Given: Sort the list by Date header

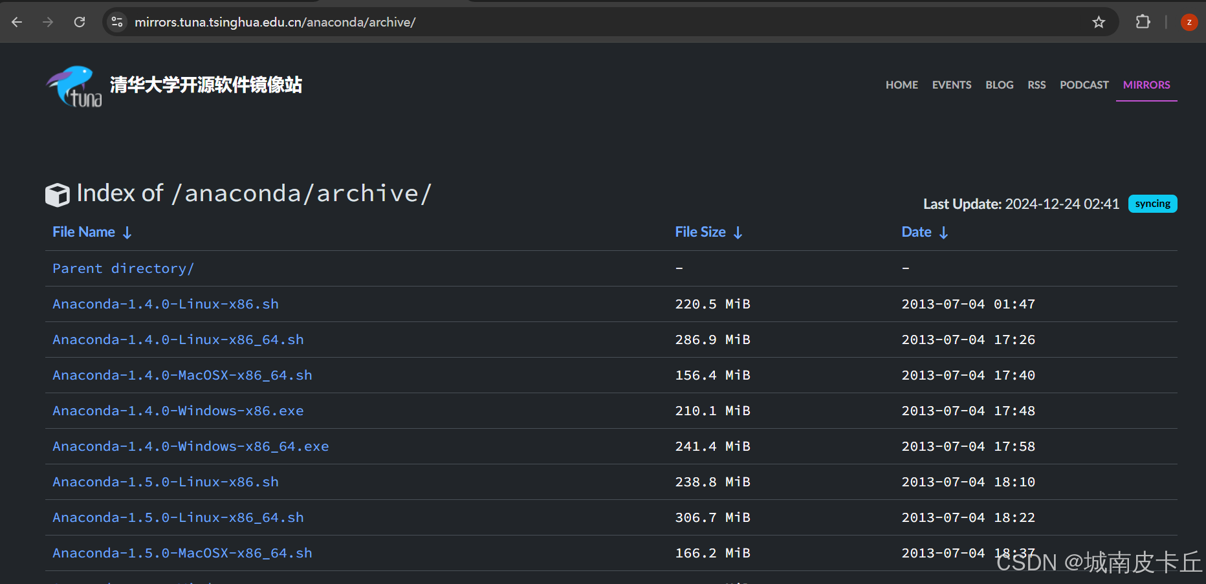Looking at the screenshot, I should click(917, 232).
